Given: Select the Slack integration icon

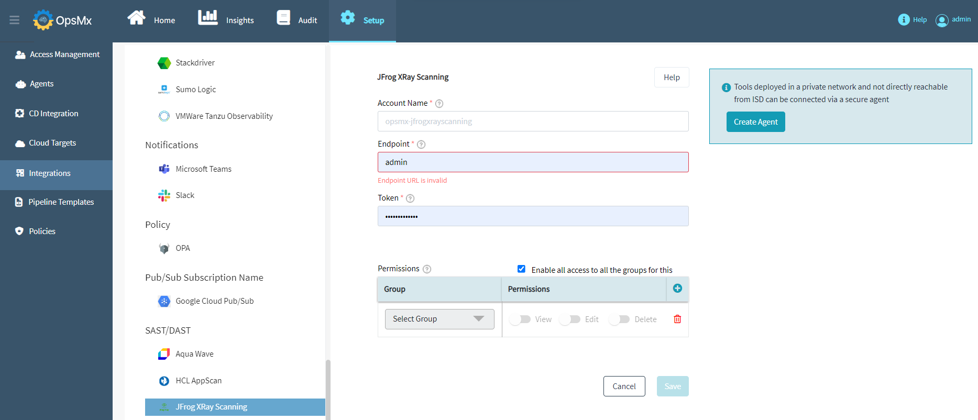Looking at the screenshot, I should click(x=164, y=195).
